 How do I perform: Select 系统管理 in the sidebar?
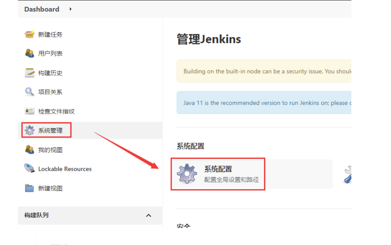(x=50, y=130)
